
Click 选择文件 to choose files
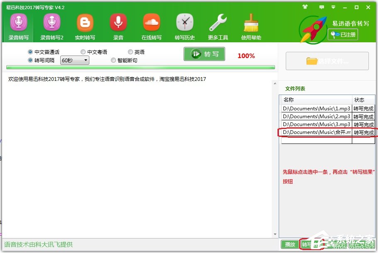tap(328, 61)
